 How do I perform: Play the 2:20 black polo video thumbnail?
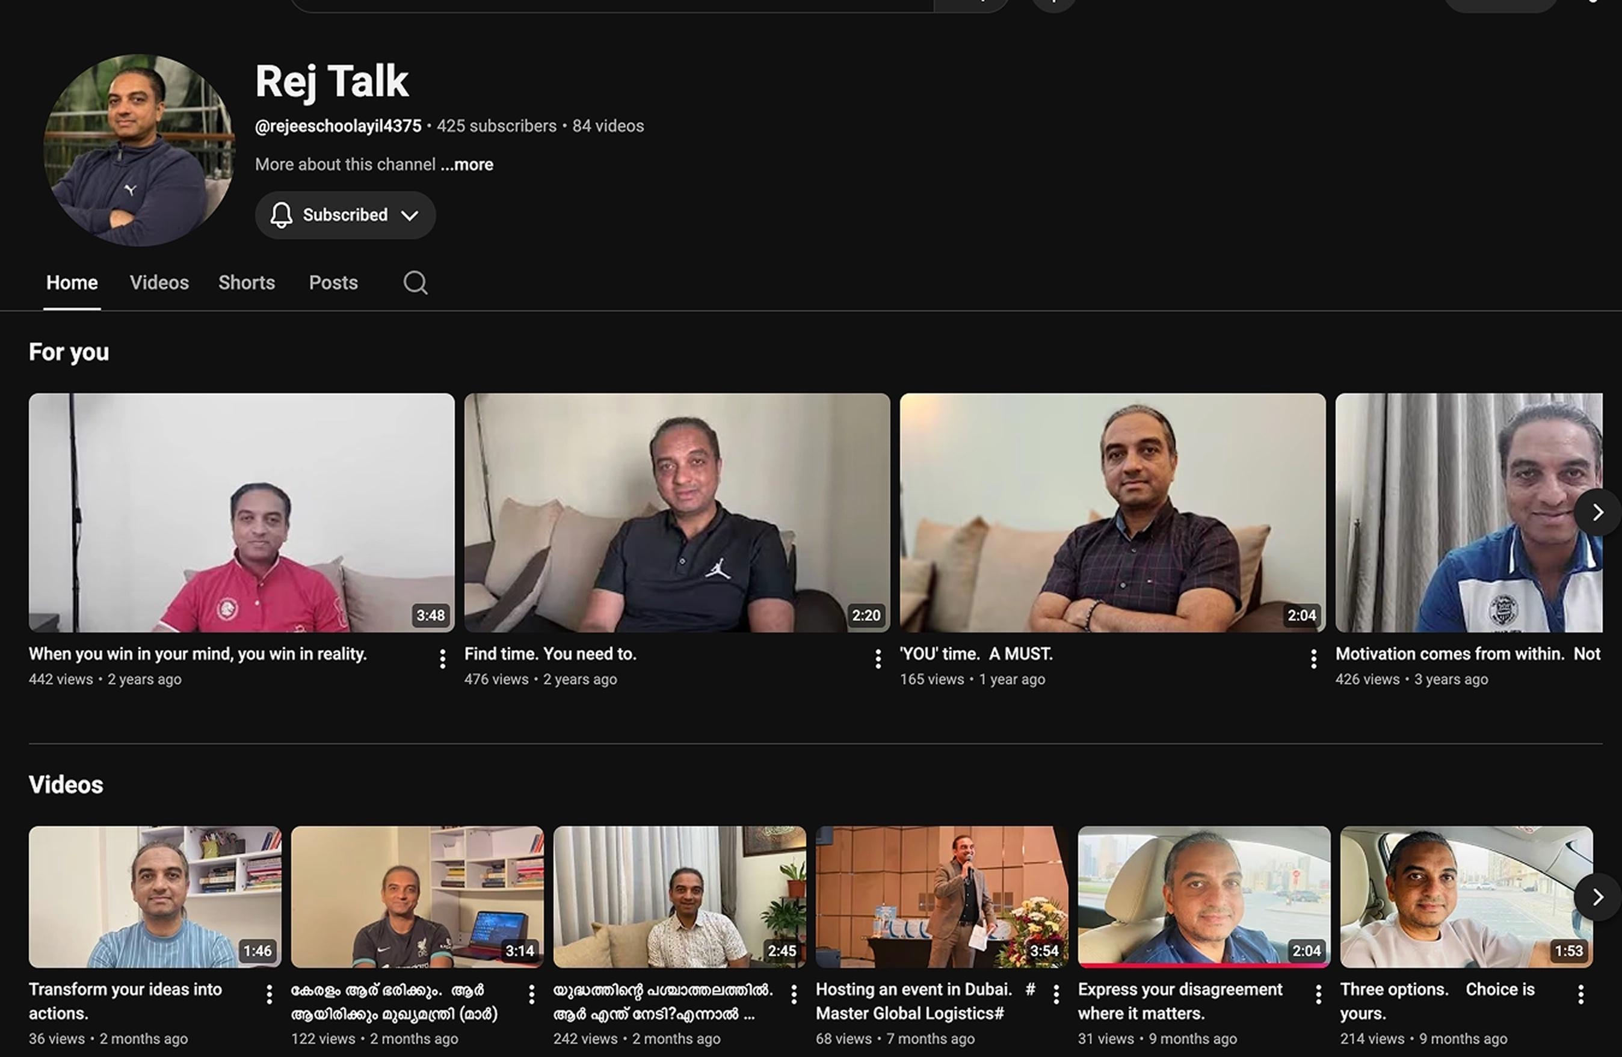pyautogui.click(x=677, y=512)
